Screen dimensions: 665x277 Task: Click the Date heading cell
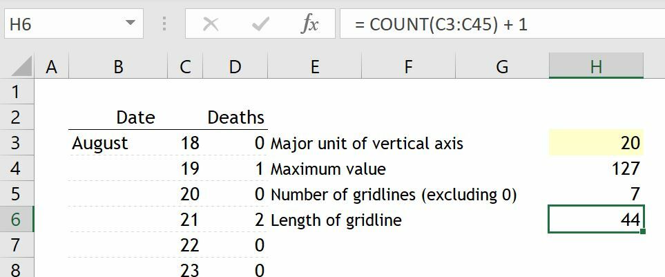[135, 117]
